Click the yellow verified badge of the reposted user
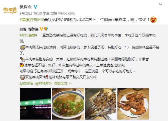 [41, 29]
